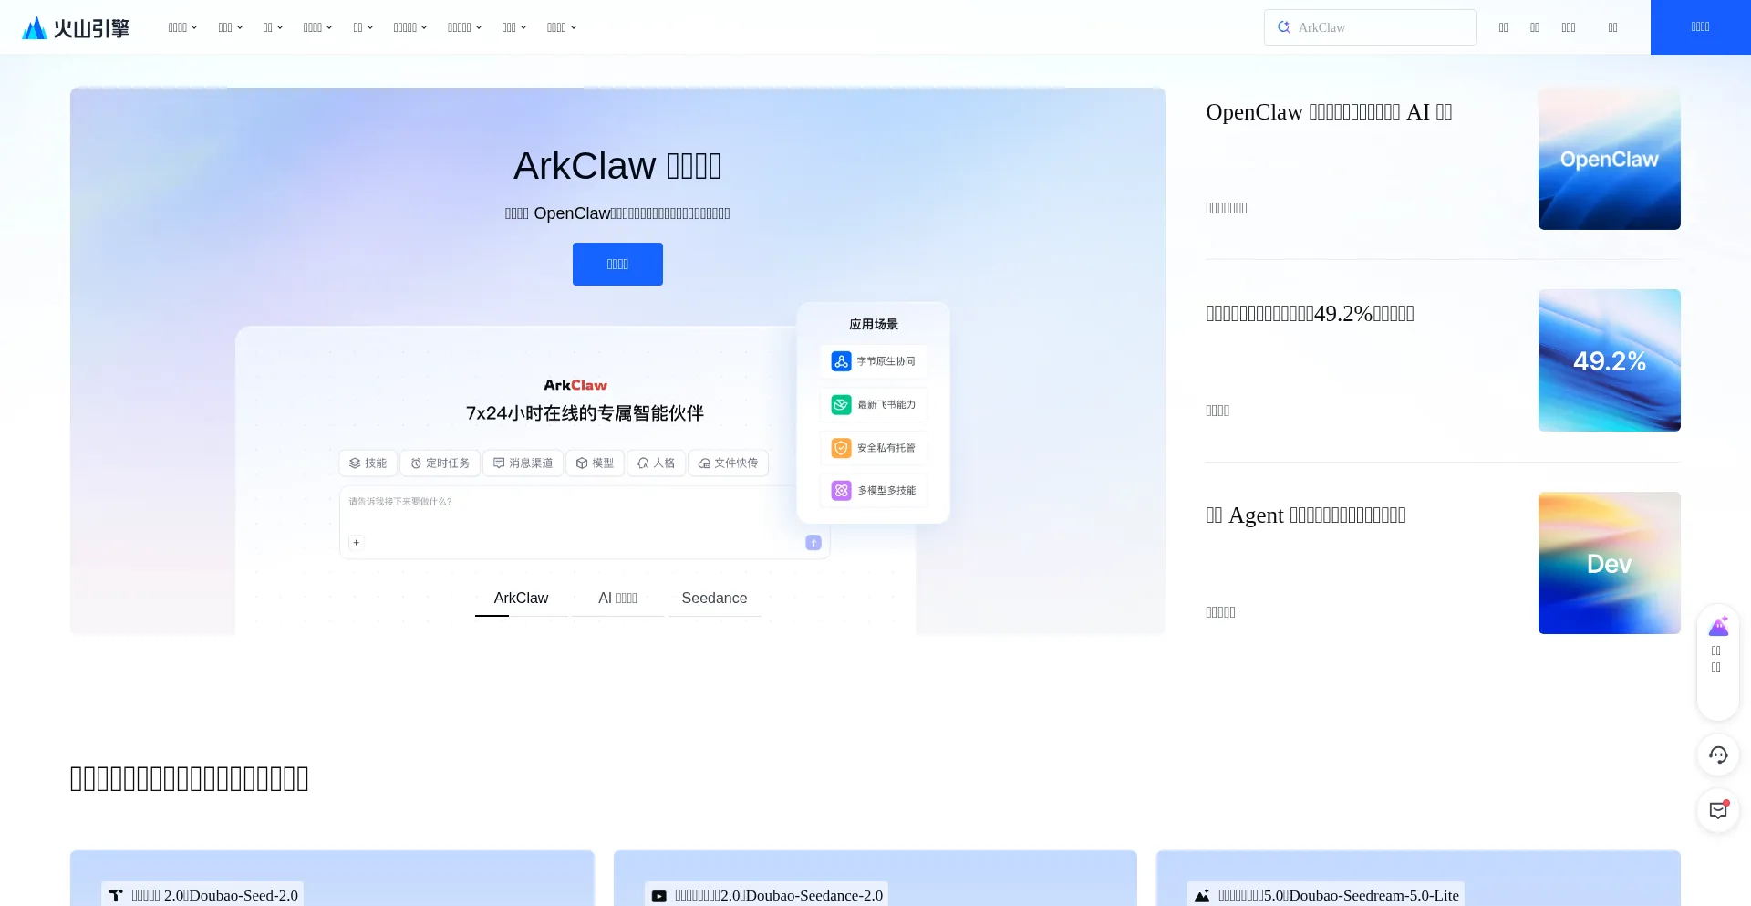Expand the first nav dropdown beside the logo

coord(182,27)
